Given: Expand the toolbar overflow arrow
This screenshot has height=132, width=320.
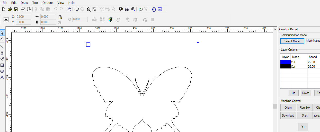Looking at the screenshot, I should click(x=165, y=11).
